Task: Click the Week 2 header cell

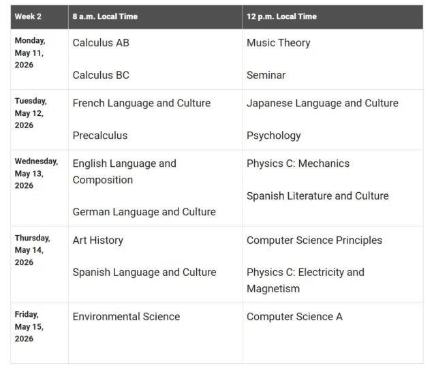Action: 29,17
